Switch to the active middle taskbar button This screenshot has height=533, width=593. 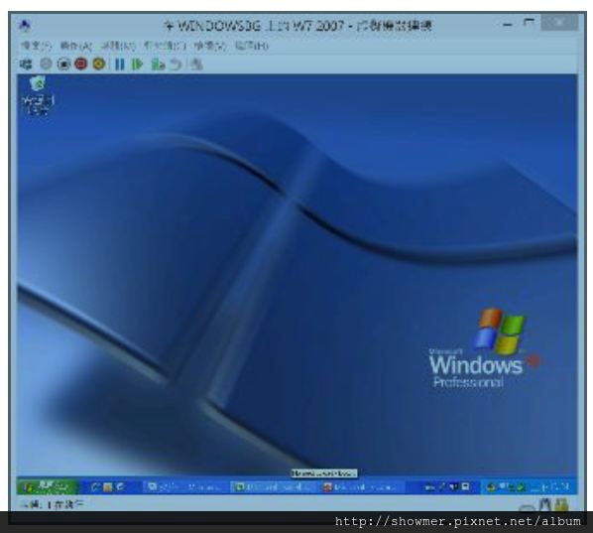pyautogui.click(x=273, y=487)
